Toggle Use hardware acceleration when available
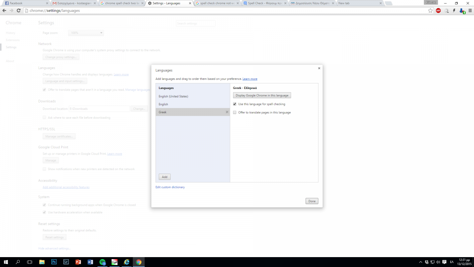The width and height of the screenshot is (474, 267). 44,212
